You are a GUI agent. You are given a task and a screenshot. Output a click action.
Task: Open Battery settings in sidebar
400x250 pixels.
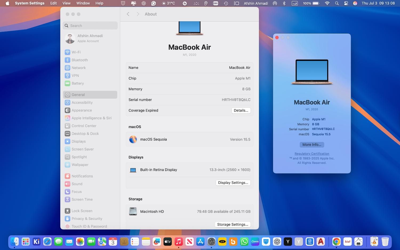tap(90, 83)
